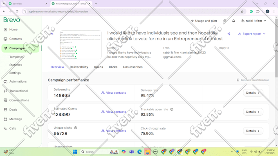Open the weather widget on the taskbar
This screenshot has width=278, height=156.
coord(9,152)
